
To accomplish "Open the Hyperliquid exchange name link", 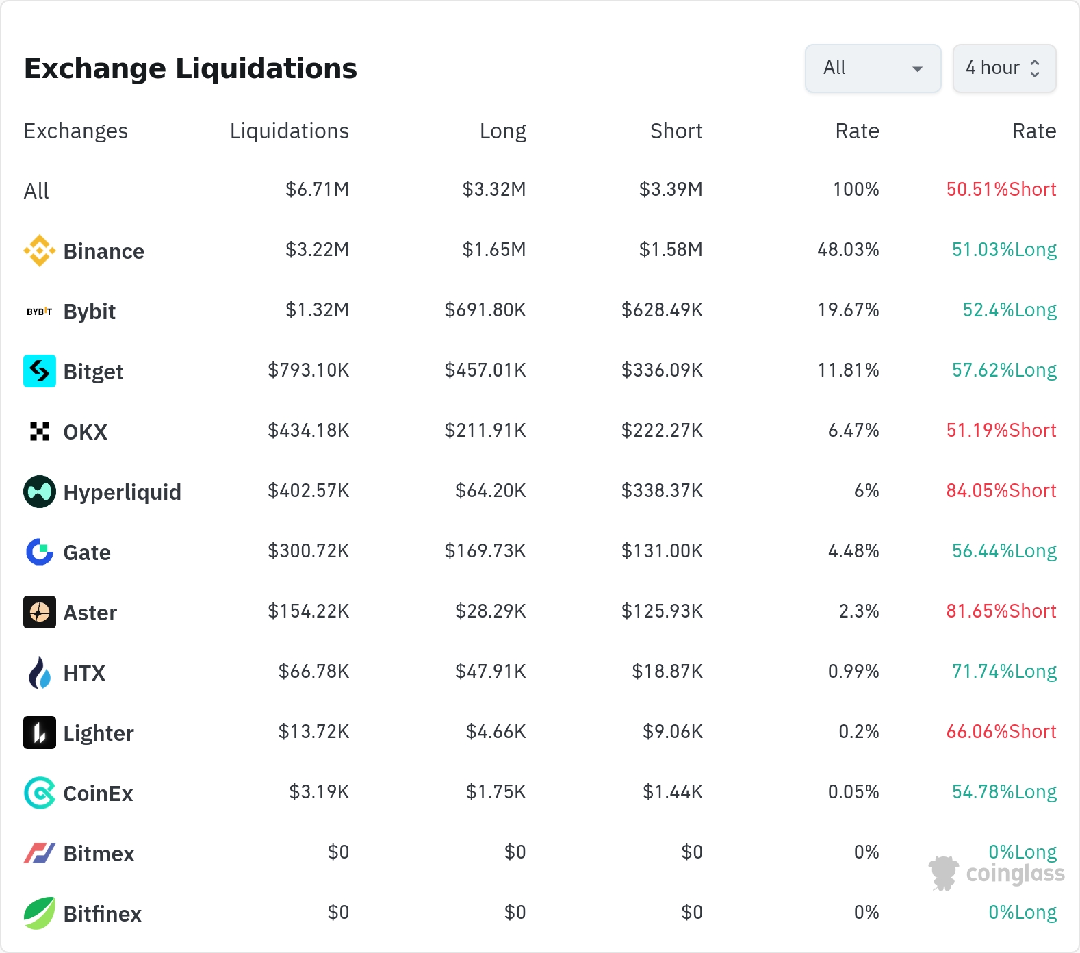I will coord(122,492).
